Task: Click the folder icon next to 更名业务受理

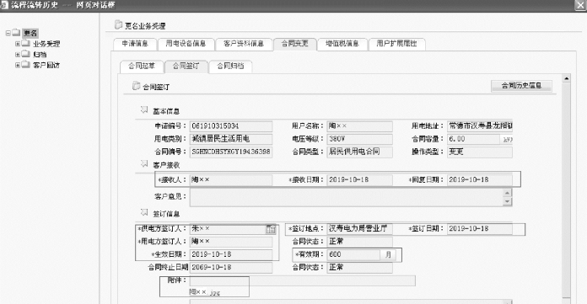Action: 118,24
